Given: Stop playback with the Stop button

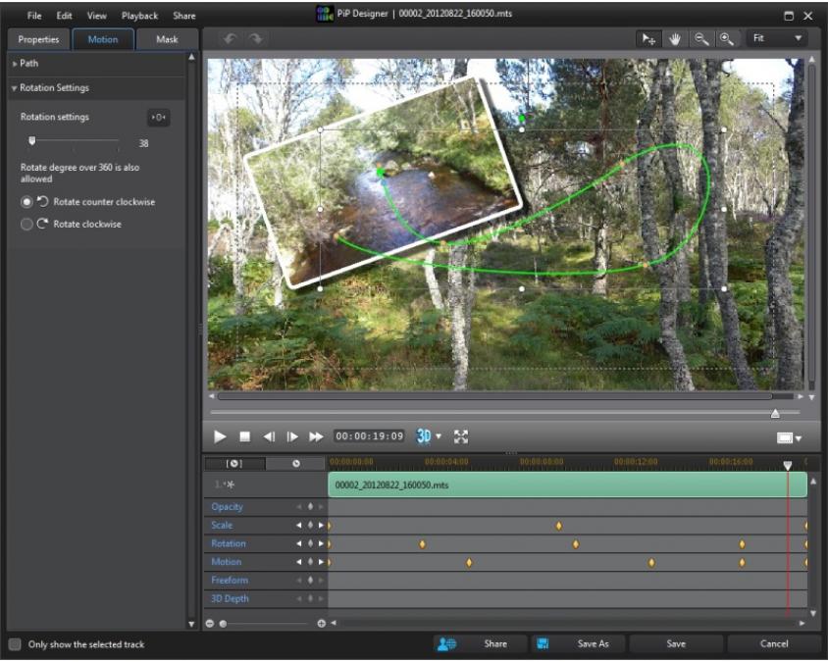Looking at the screenshot, I should click(x=244, y=436).
